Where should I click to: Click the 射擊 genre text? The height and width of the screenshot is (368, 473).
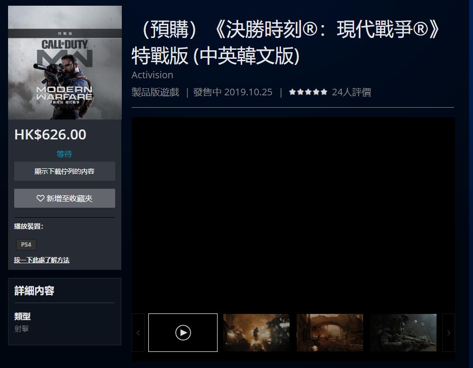(21, 329)
